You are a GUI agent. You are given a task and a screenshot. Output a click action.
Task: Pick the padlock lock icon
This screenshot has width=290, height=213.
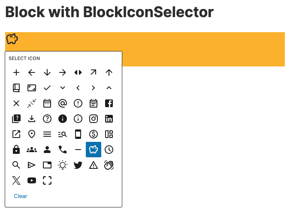pos(16,150)
